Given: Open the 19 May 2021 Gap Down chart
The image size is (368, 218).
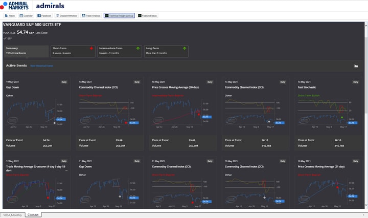Looking at the screenshot, I should tap(37, 113).
